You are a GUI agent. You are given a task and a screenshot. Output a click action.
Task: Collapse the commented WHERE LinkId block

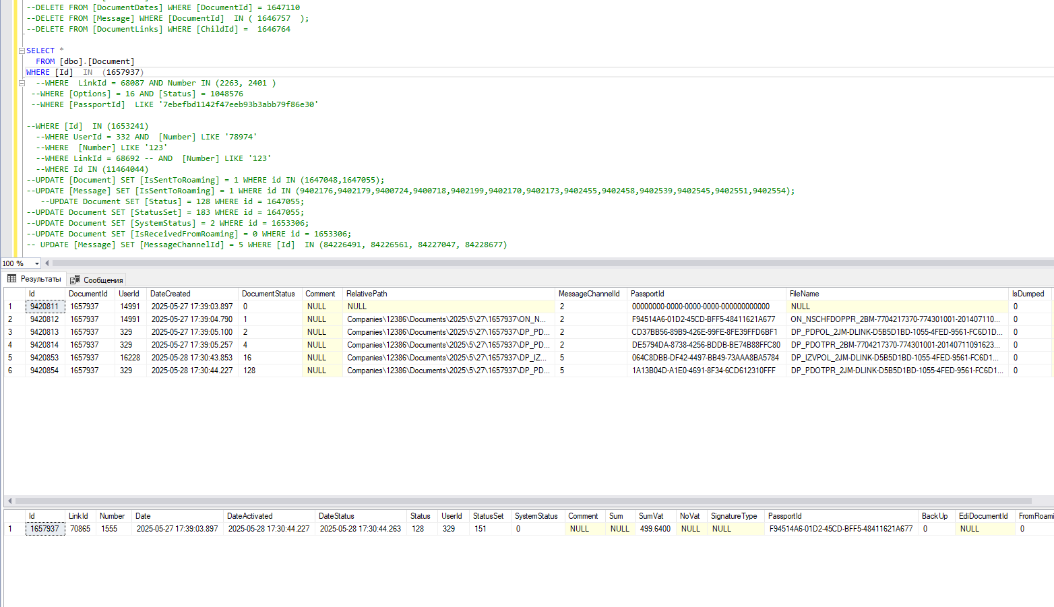[22, 84]
